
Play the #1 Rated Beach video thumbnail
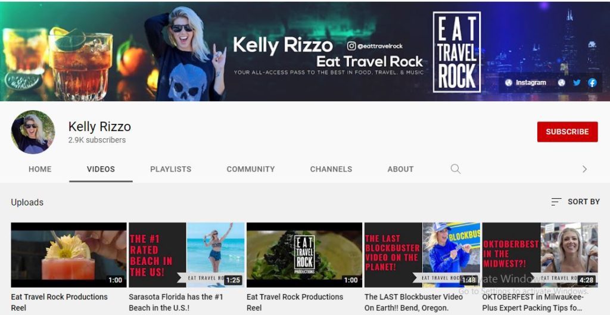tap(186, 255)
